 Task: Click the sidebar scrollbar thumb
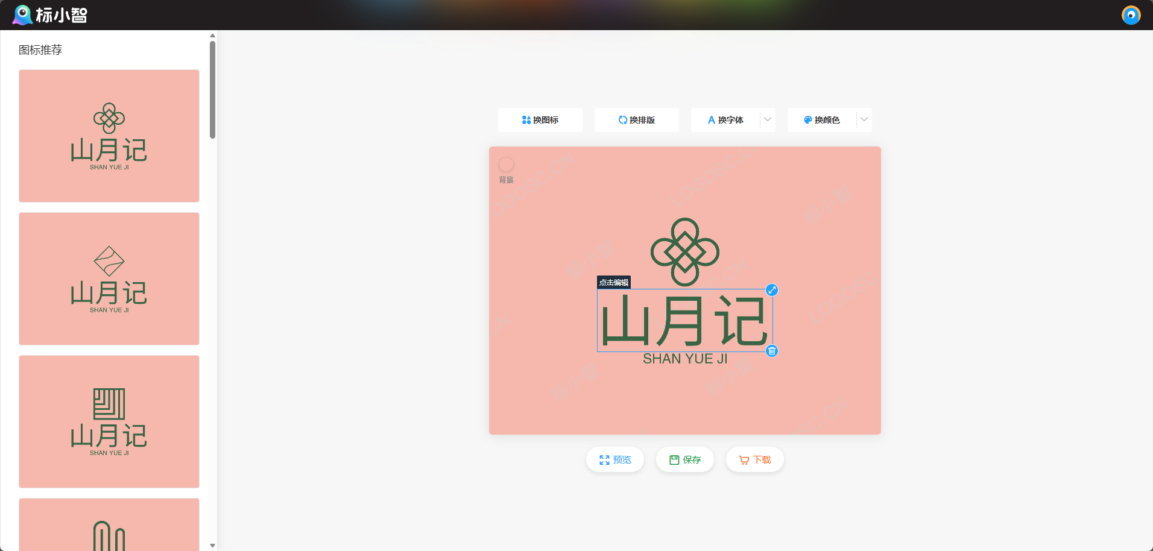(x=212, y=89)
